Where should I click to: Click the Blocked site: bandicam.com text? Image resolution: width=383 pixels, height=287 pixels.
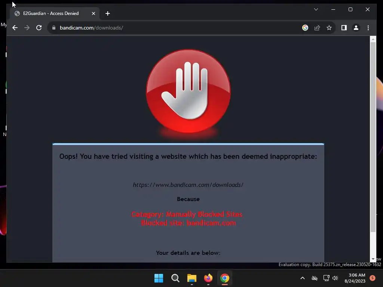click(x=189, y=223)
